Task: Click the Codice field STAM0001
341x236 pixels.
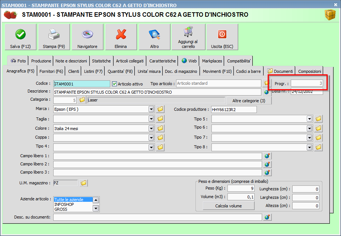Action: (82, 84)
